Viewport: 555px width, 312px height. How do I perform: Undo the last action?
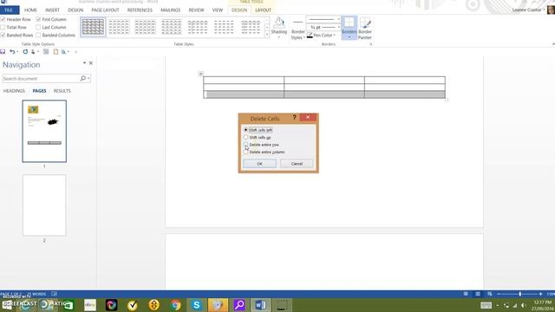[12, 52]
